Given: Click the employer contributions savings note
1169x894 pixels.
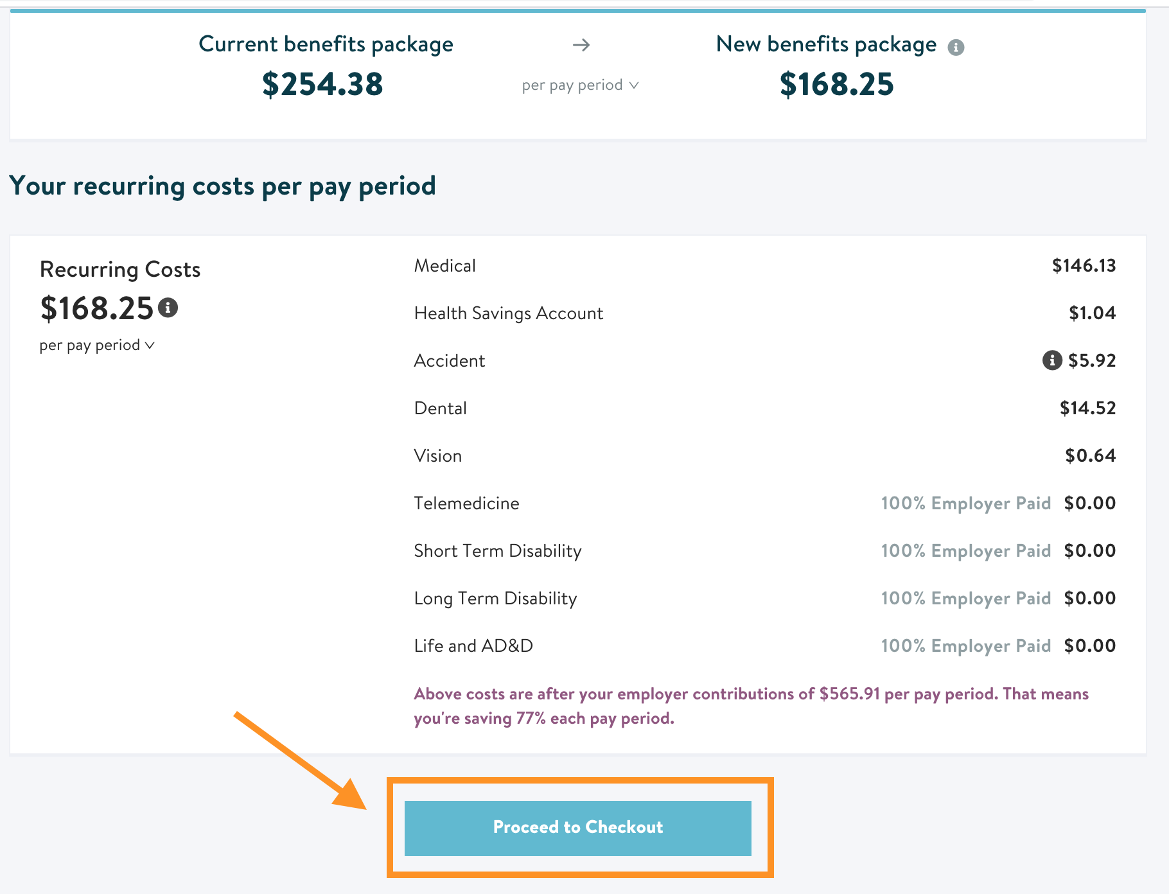Looking at the screenshot, I should coord(752,706).
